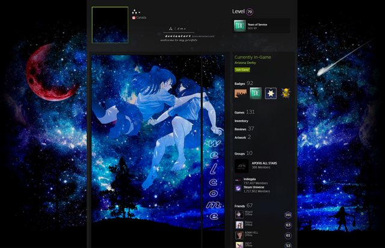Click the Wizard friend avatar

(239, 214)
